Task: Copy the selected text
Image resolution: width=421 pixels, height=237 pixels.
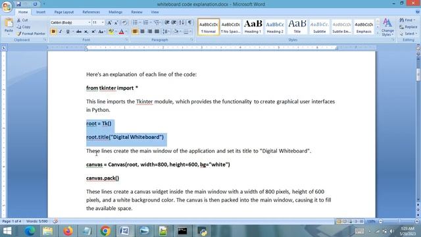Action: (x=24, y=27)
